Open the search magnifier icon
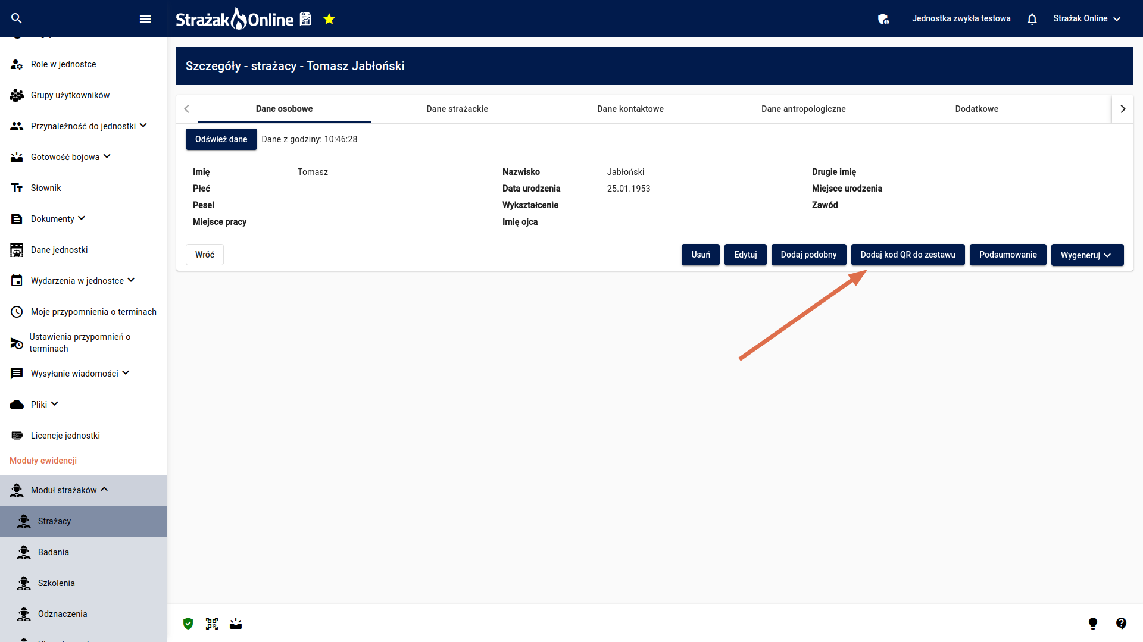Image resolution: width=1143 pixels, height=642 pixels. point(17,18)
